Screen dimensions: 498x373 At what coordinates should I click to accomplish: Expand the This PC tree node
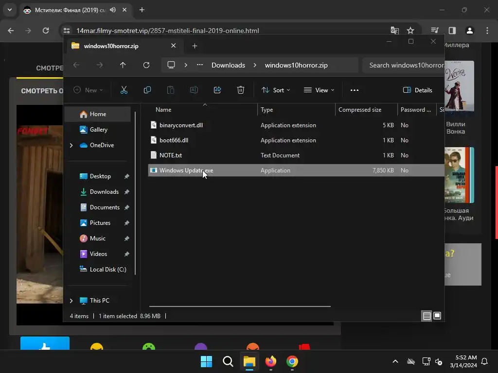tap(71, 300)
